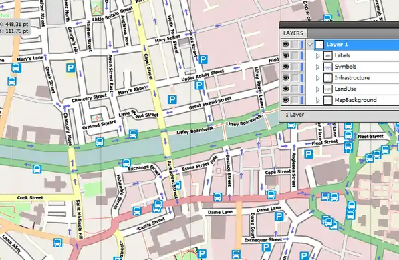Expand the Labels sublayer
Viewport: 399px width, 260px height.
[x=318, y=55]
